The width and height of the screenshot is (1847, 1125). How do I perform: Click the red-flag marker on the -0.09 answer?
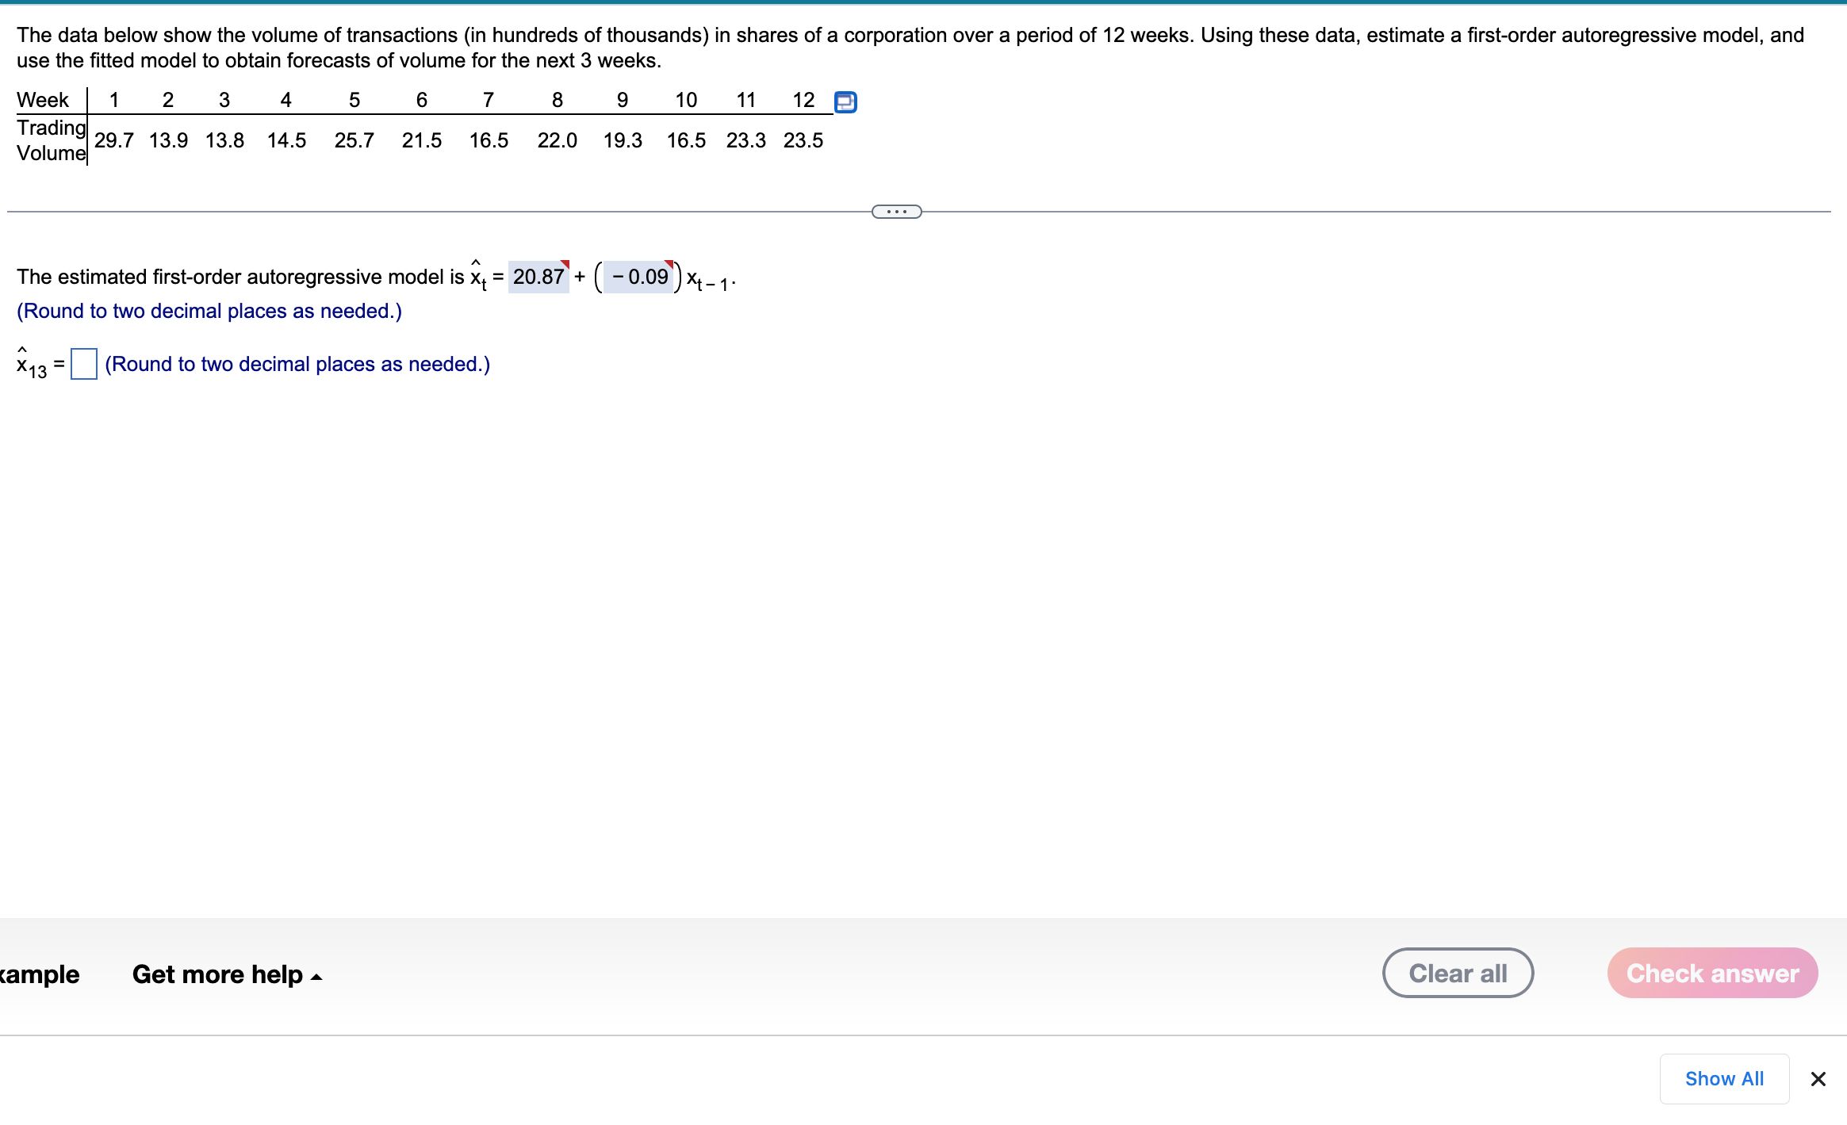tap(669, 266)
